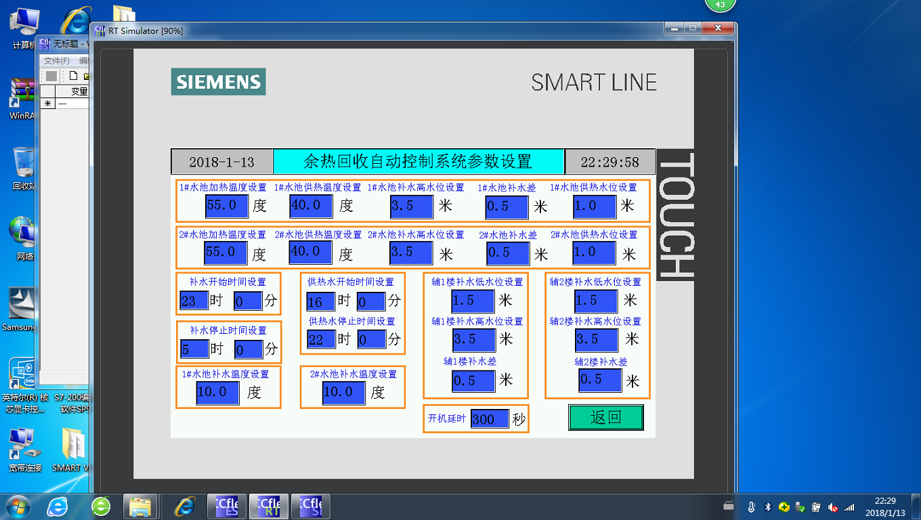The height and width of the screenshot is (520, 921).
Task: Click the 返回 button on the HMI panel
Action: (605, 418)
